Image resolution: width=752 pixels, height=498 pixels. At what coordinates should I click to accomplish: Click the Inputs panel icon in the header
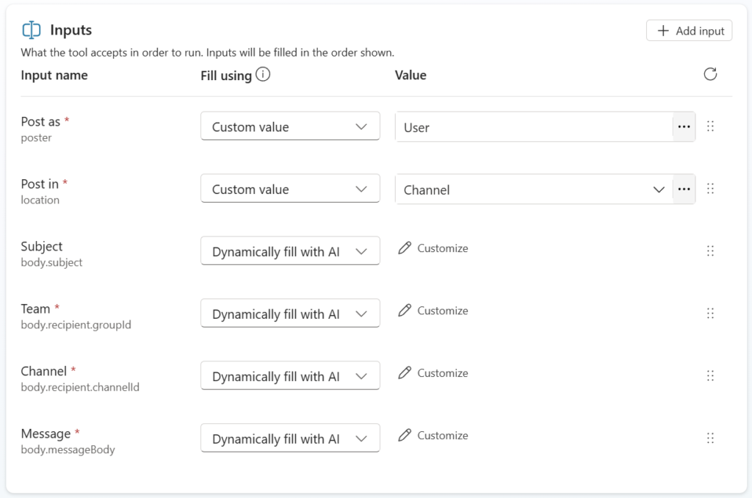31,29
